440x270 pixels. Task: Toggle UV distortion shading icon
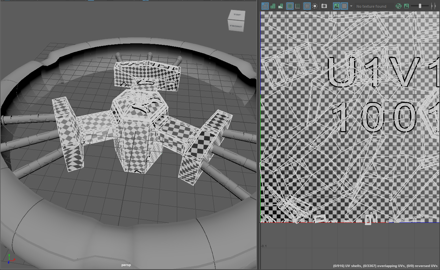(x=281, y=6)
